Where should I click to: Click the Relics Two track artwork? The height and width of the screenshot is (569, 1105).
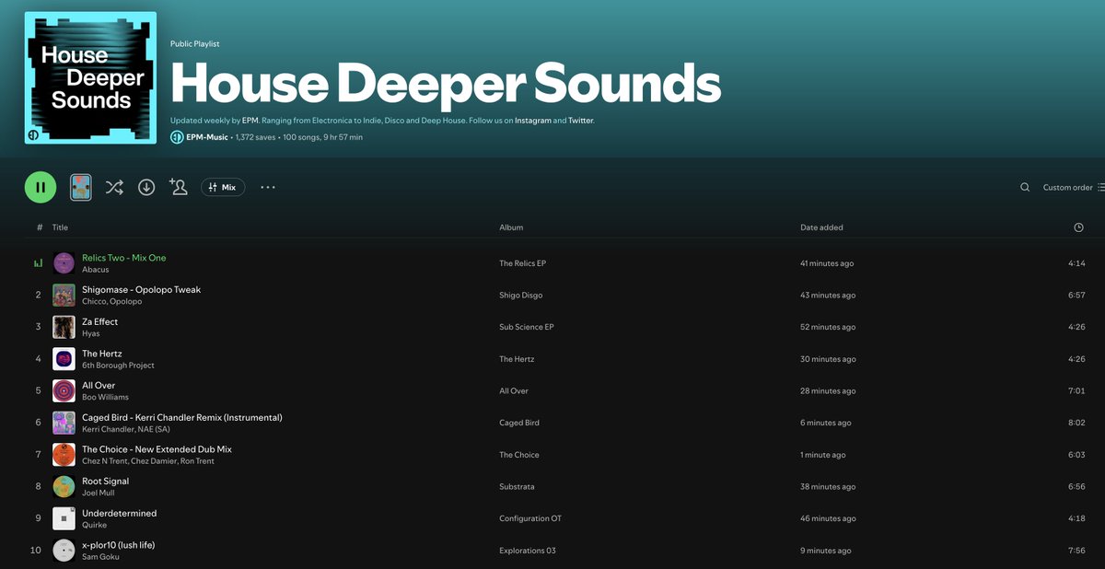64,263
